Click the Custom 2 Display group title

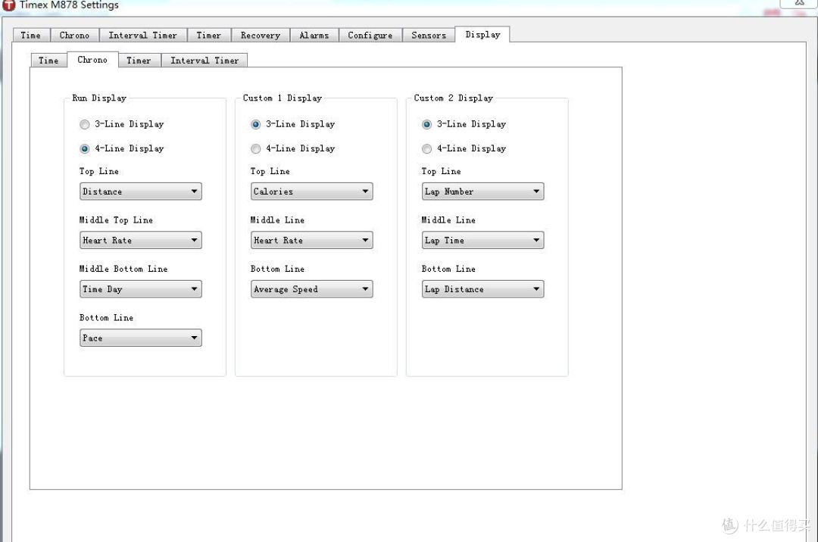pyautogui.click(x=454, y=98)
